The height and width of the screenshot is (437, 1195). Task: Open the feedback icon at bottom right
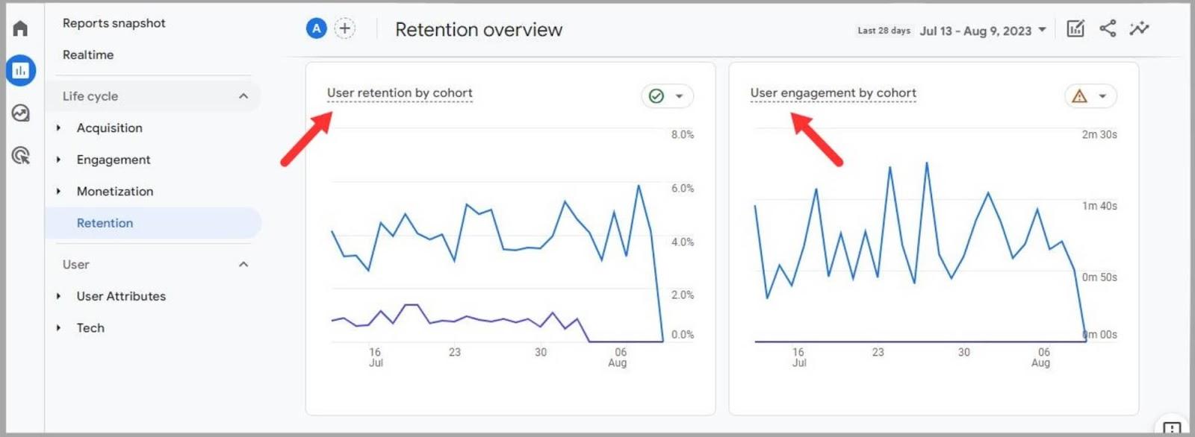click(1171, 428)
